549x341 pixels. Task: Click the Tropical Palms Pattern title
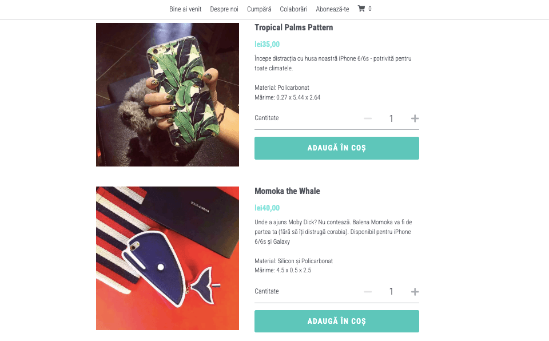[293, 27]
